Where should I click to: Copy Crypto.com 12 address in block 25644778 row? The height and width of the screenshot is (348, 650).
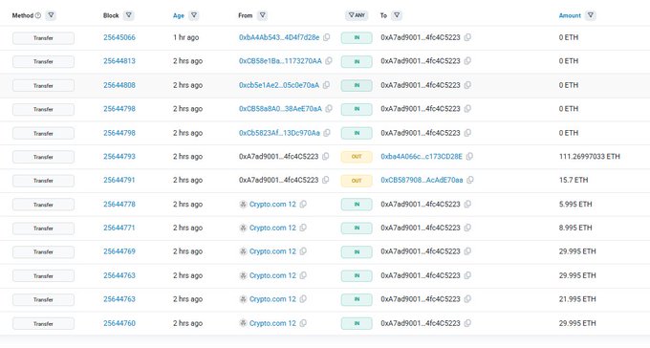tap(303, 204)
